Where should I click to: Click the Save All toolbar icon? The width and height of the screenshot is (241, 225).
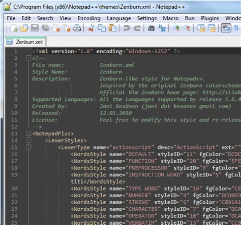pyautogui.click(x=46, y=28)
